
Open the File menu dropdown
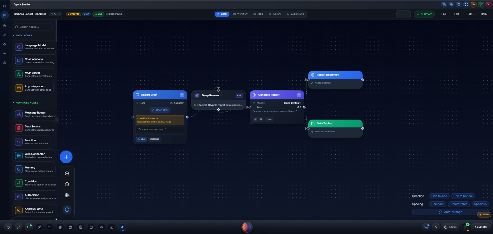pyautogui.click(x=445, y=14)
